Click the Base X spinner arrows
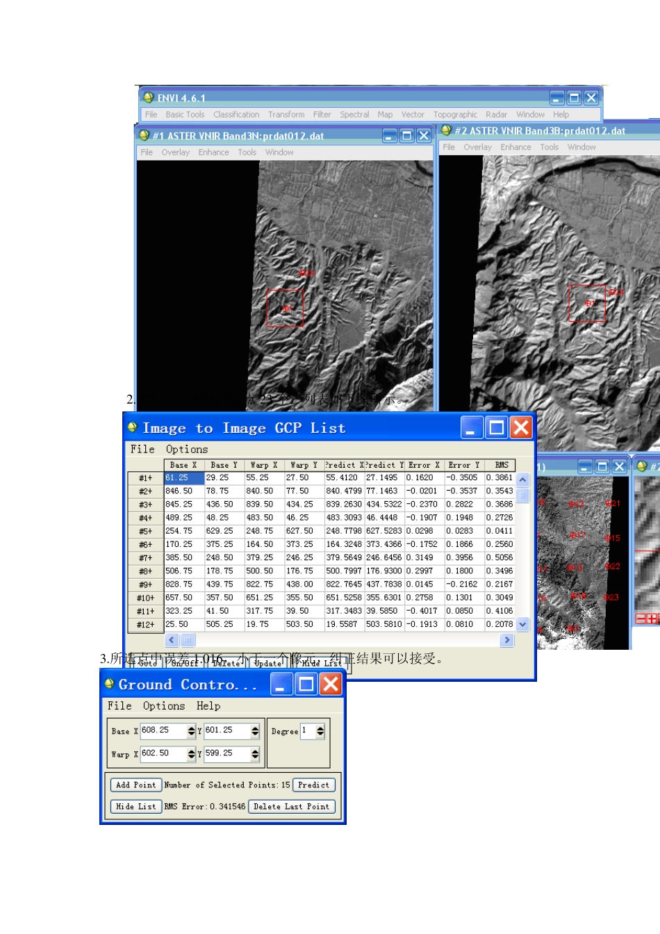Viewport: 660px width, 934px height. click(191, 731)
